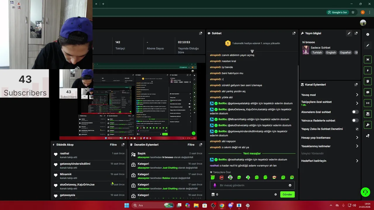The height and width of the screenshot is (210, 374).
Task: Click the Google'a Sor button
Action: point(337,12)
